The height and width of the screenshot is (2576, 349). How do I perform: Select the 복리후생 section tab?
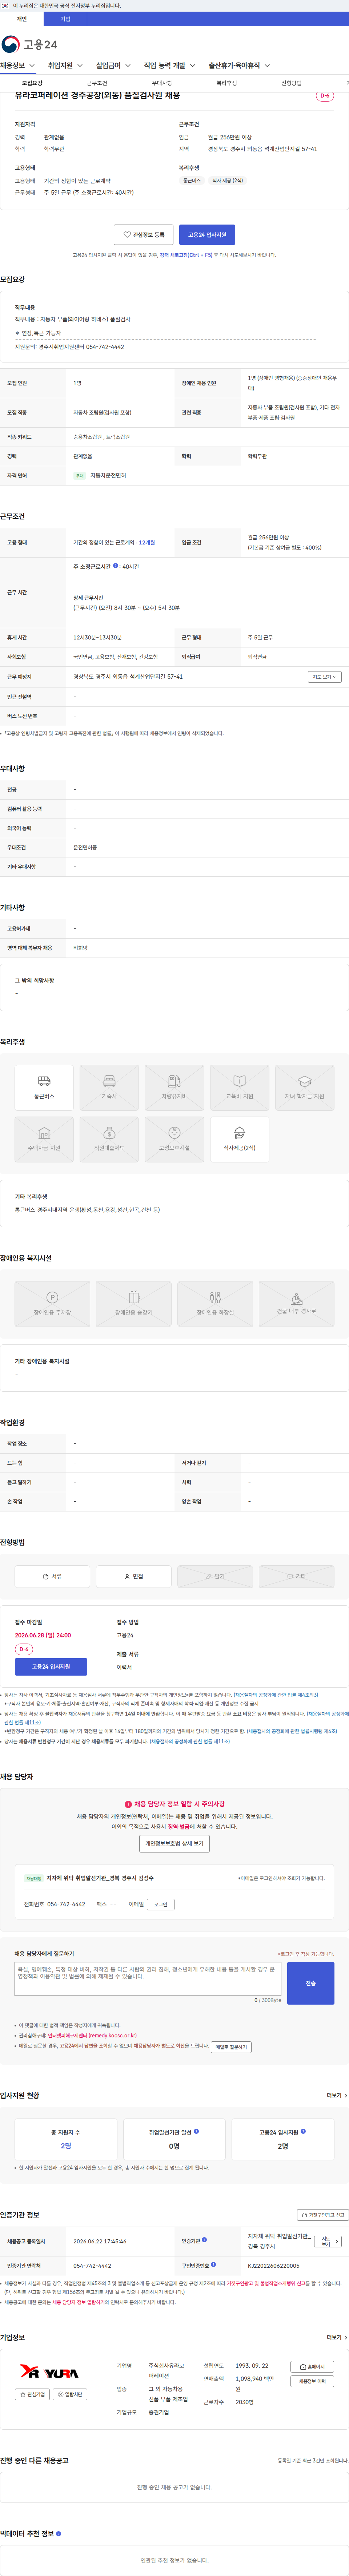pos(227,83)
